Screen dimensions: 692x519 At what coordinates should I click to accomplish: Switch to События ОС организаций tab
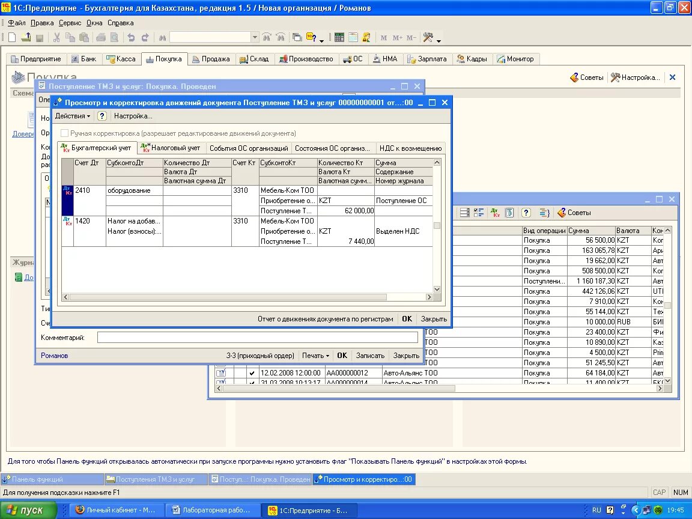click(249, 148)
